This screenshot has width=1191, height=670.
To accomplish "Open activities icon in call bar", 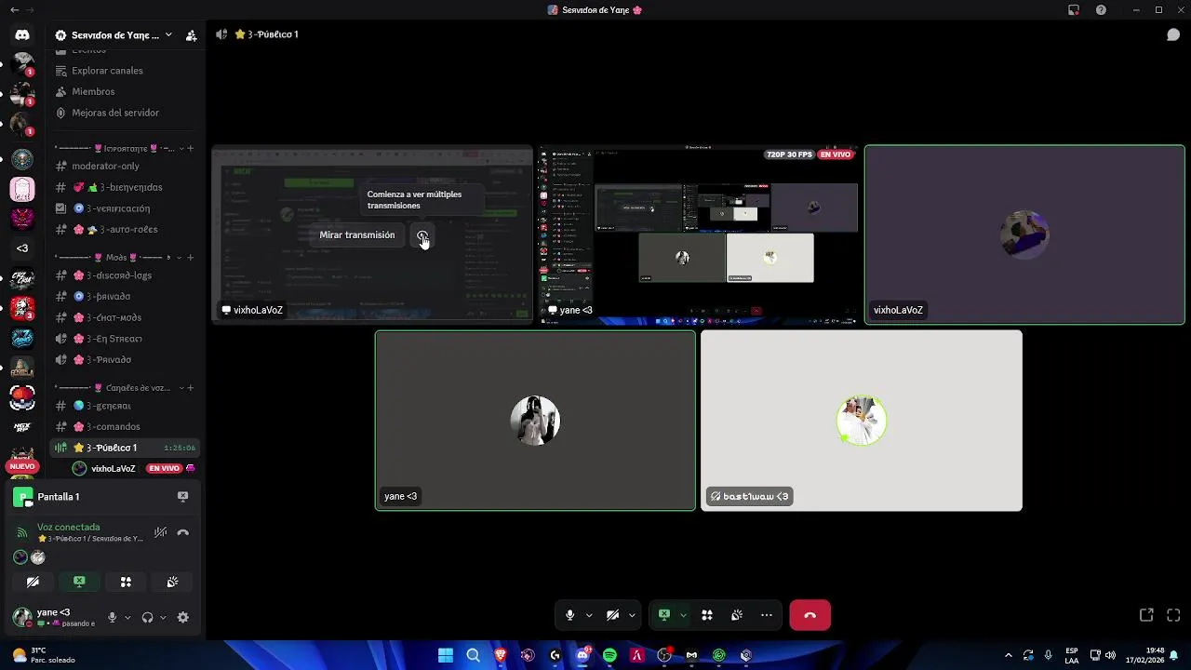I will point(707,615).
